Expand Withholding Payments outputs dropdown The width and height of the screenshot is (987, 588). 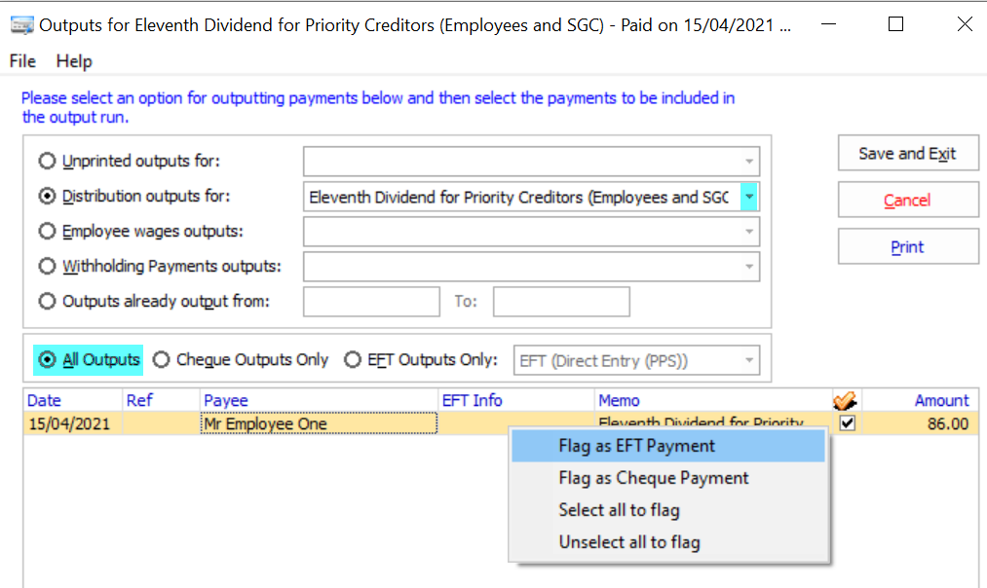[x=748, y=267]
